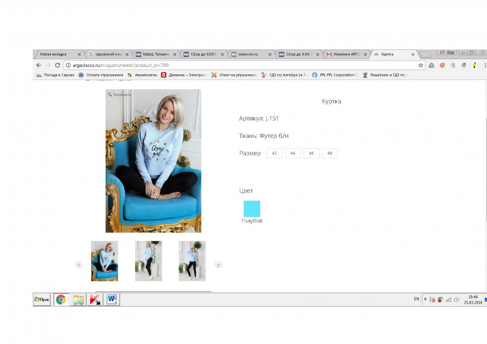
Task: Open the Chrome three-dot menu
Action: [x=485, y=65]
